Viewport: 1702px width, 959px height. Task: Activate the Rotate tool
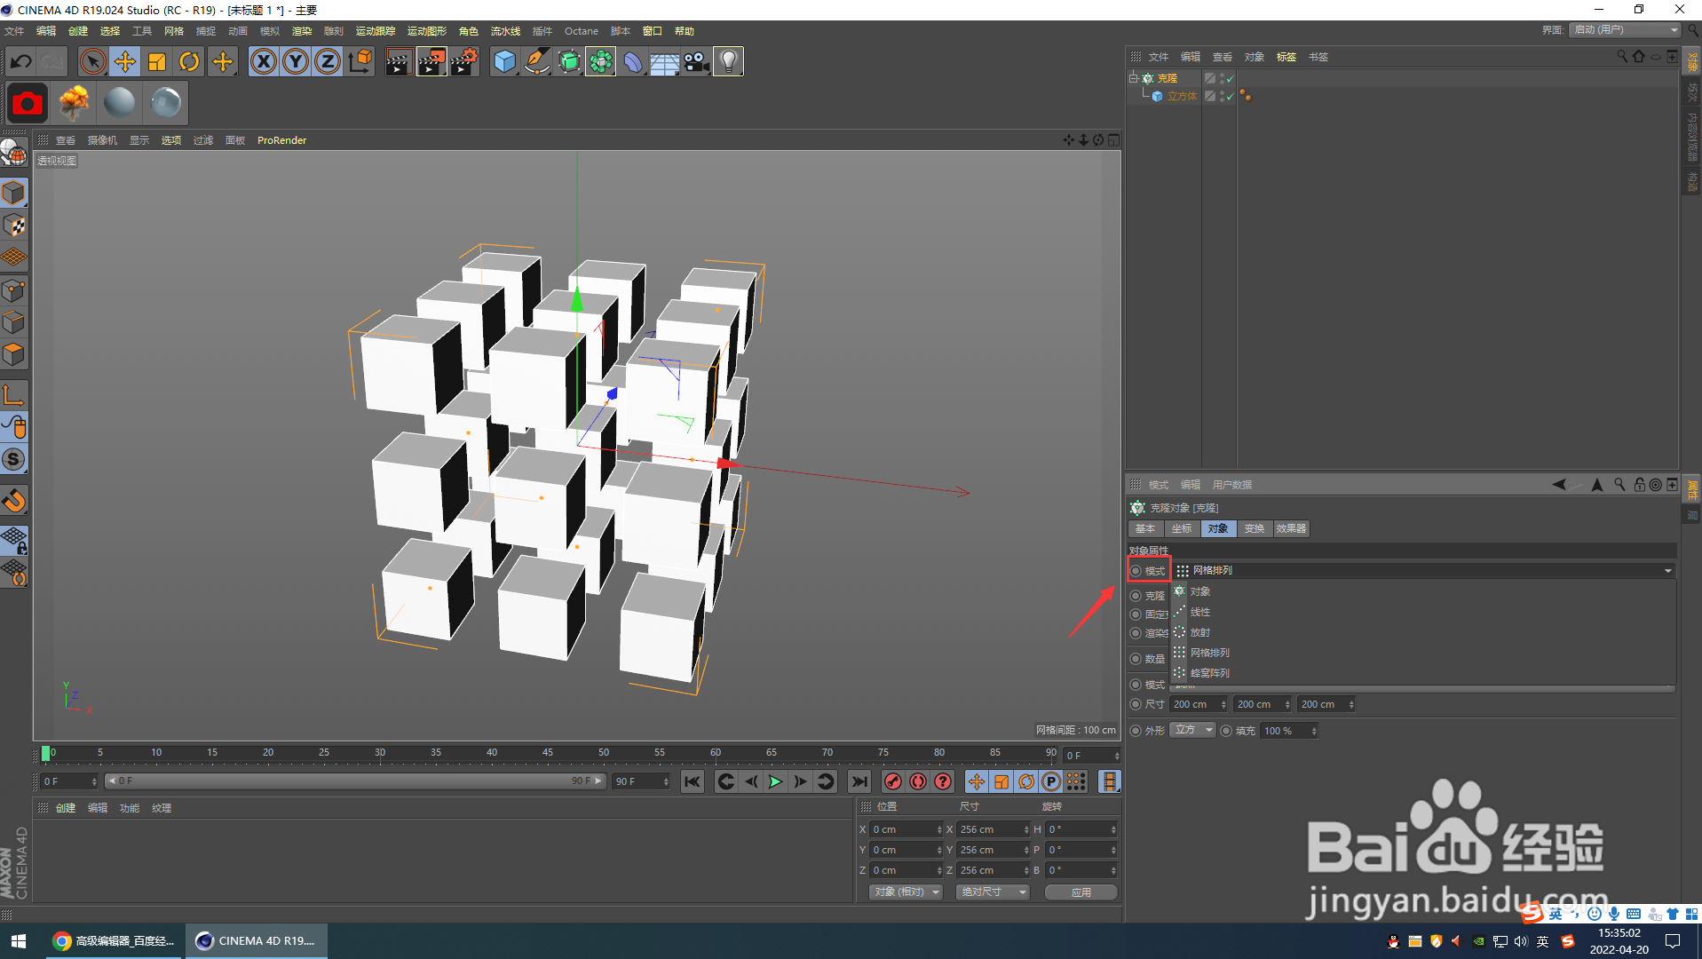coord(189,61)
